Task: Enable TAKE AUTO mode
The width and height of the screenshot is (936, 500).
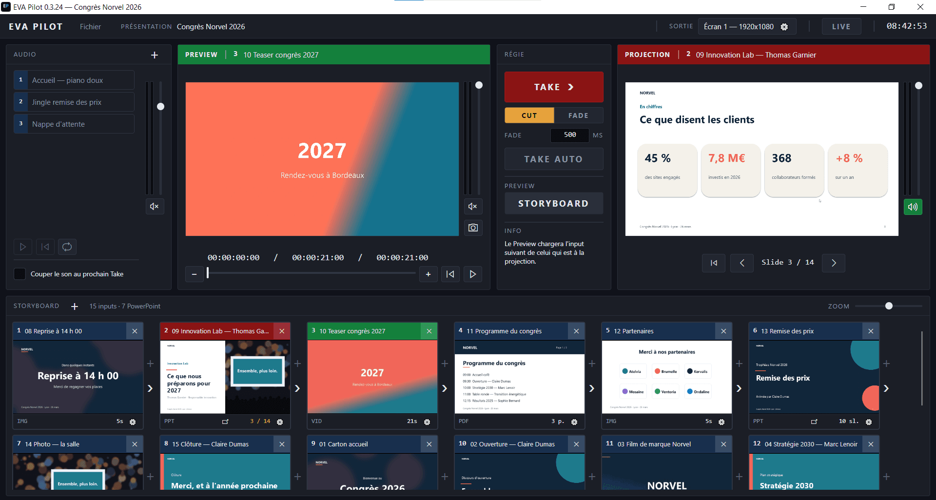Action: (x=554, y=159)
